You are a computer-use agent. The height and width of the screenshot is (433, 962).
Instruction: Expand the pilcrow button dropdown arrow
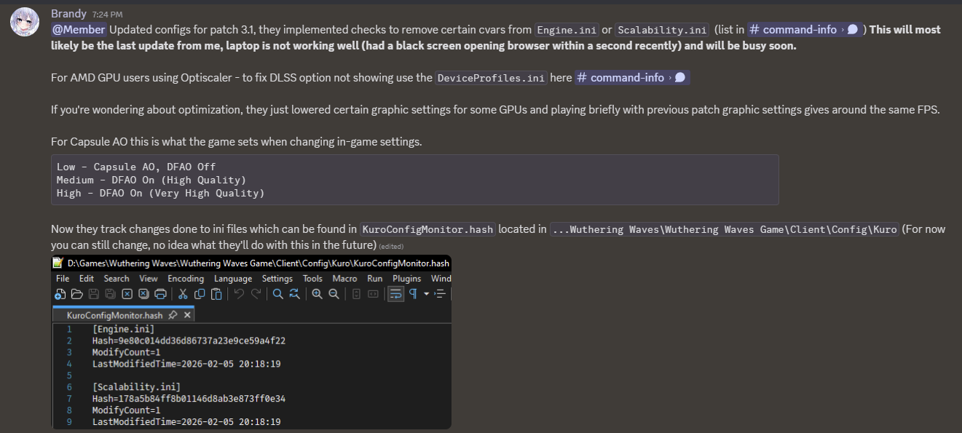pyautogui.click(x=427, y=294)
